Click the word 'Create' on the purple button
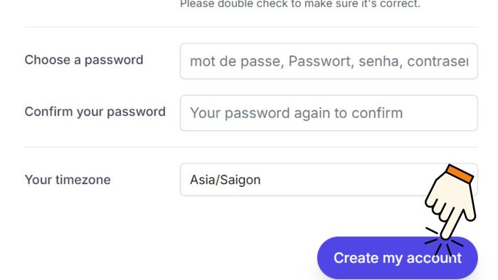Image resolution: width=498 pixels, height=280 pixels. [356, 258]
